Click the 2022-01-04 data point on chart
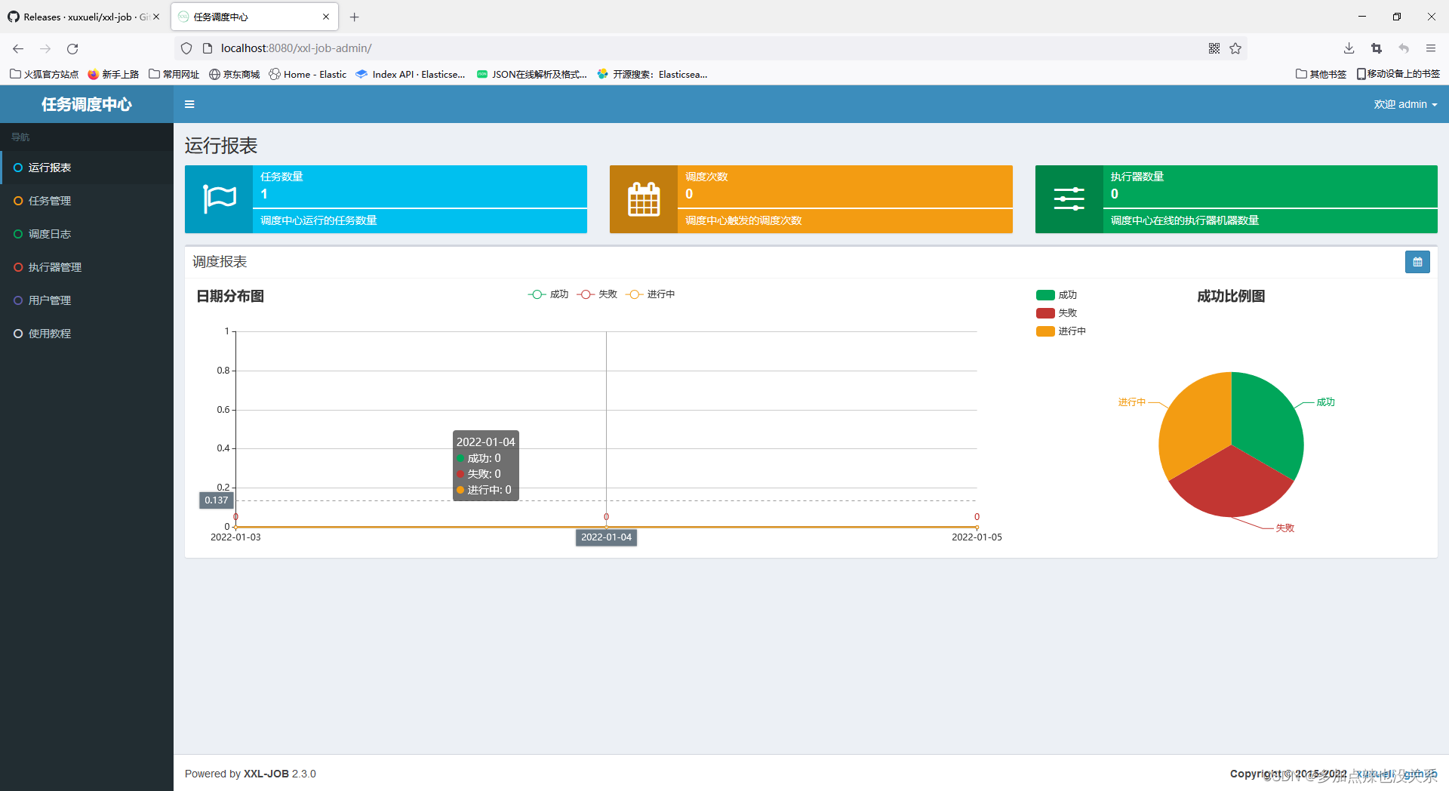The image size is (1449, 791). pyautogui.click(x=606, y=527)
